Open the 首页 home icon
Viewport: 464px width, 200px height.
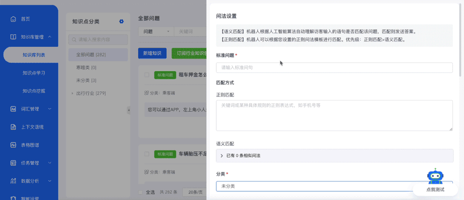pyautogui.click(x=13, y=19)
